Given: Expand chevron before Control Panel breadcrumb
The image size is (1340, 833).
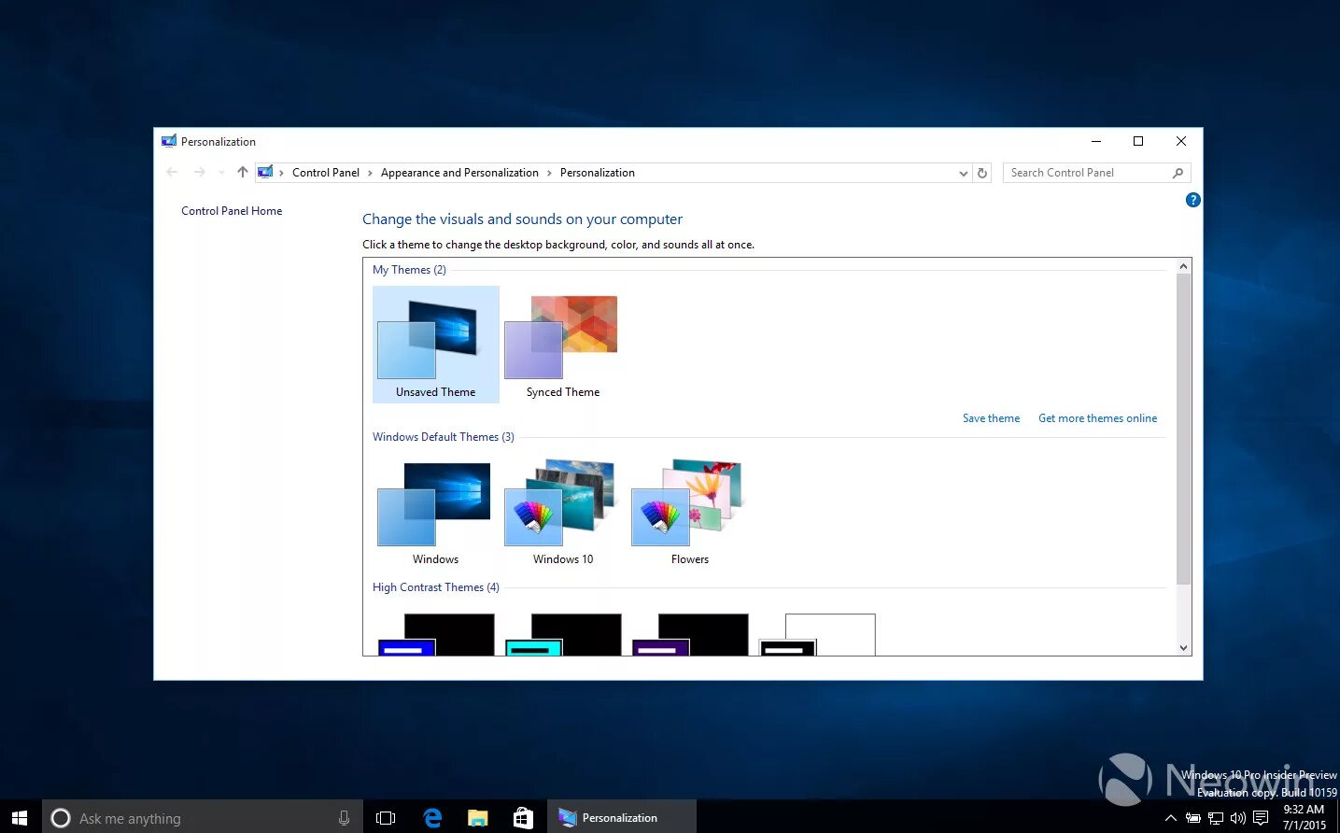Looking at the screenshot, I should click(x=281, y=173).
